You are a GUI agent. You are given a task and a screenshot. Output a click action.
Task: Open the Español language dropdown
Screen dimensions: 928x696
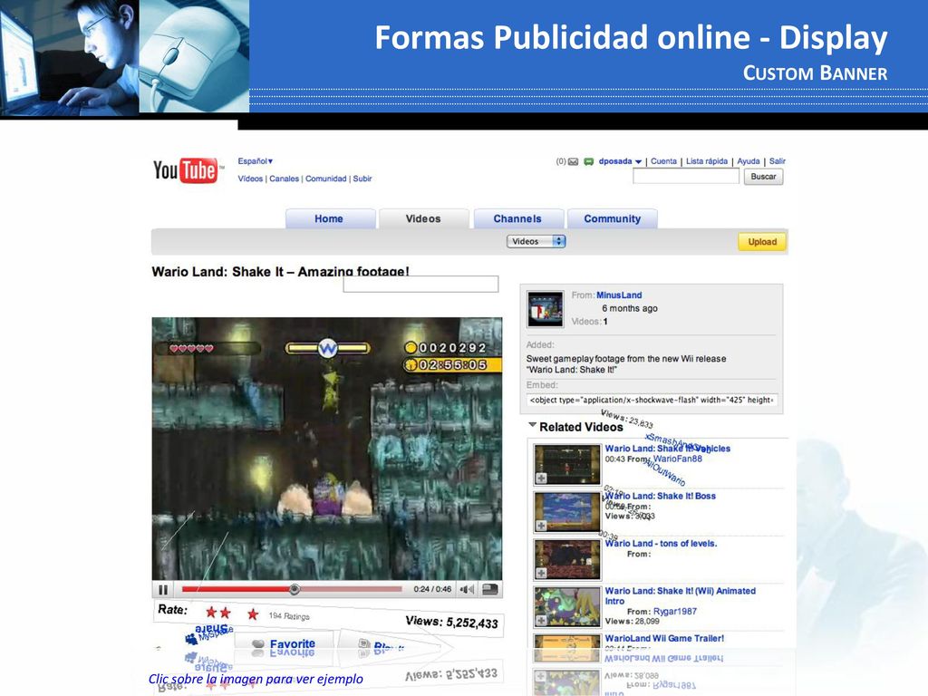point(255,161)
